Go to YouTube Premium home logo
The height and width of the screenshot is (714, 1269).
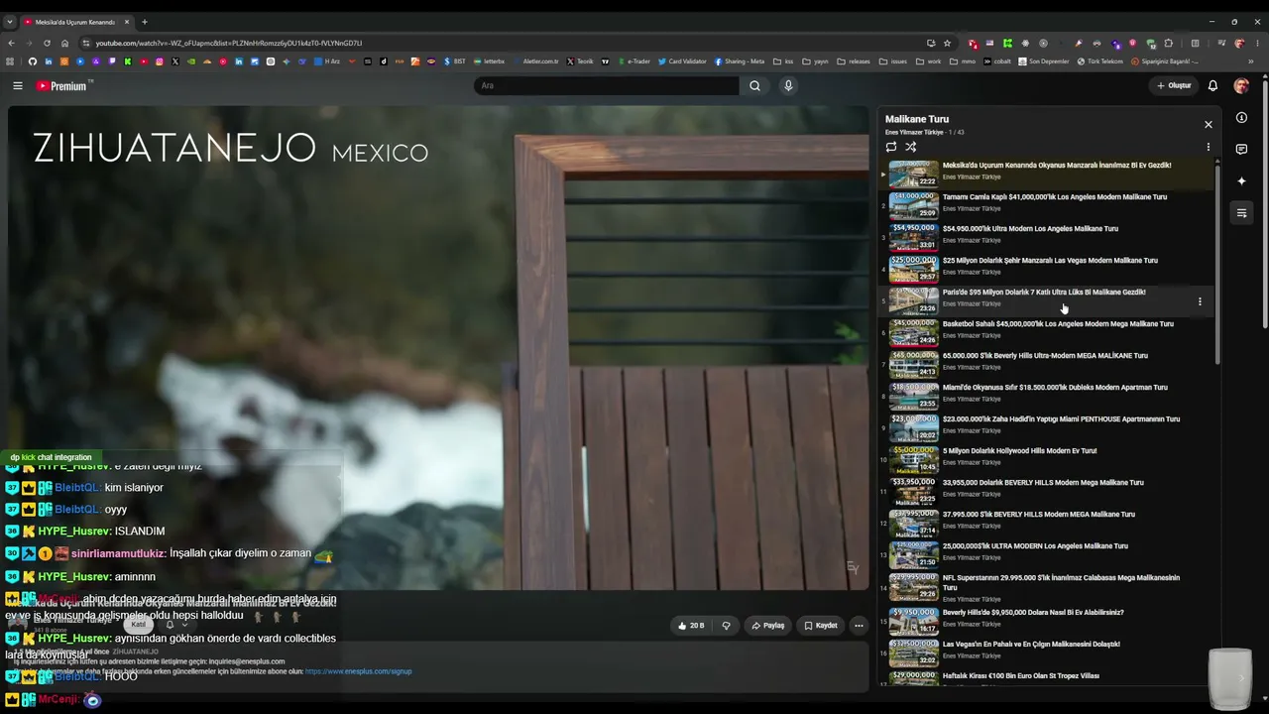pos(63,86)
